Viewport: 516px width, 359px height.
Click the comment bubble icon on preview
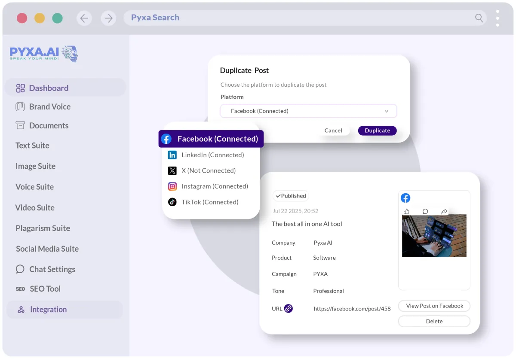pos(425,211)
